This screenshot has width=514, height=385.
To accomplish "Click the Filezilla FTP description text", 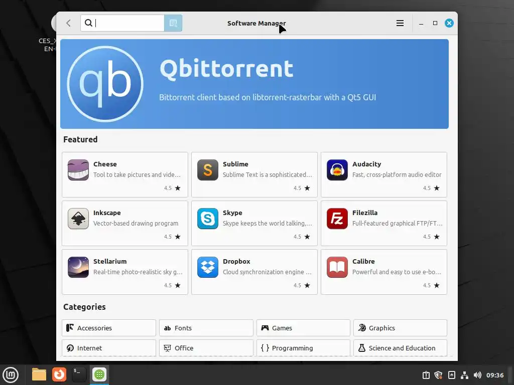I will click(398, 223).
